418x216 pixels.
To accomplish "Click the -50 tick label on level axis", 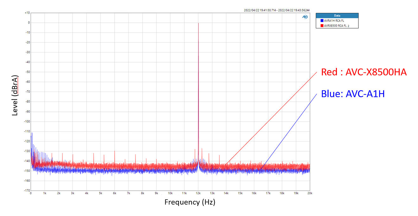I will tap(27, 72).
